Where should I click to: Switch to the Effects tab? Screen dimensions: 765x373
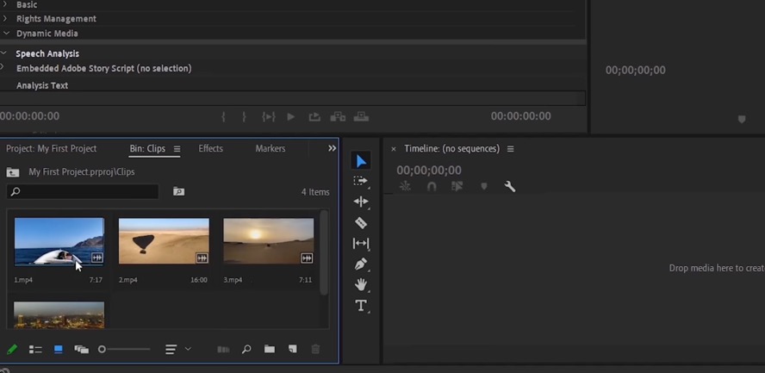click(210, 149)
